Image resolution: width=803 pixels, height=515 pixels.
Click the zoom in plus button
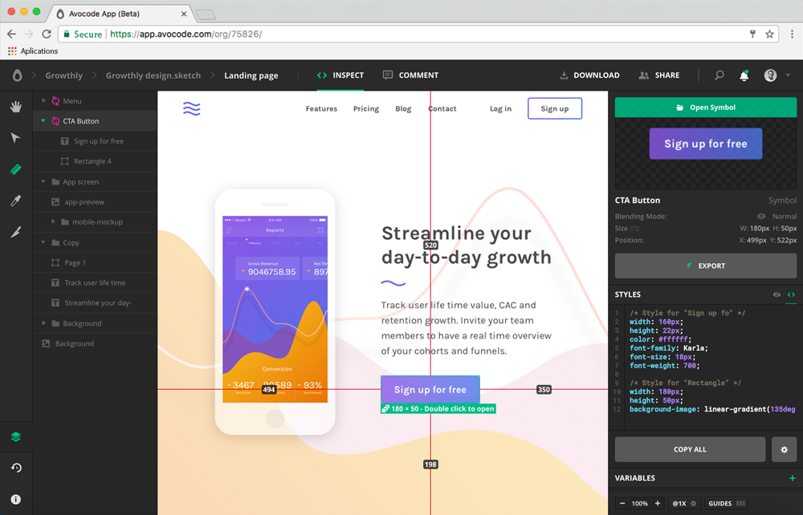click(x=658, y=504)
